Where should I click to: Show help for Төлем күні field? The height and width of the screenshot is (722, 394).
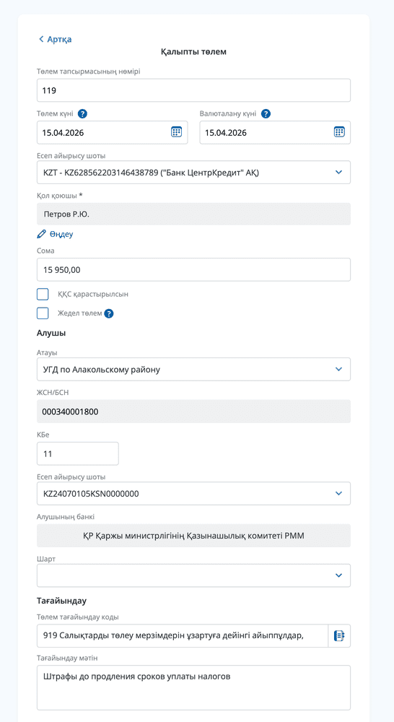pyautogui.click(x=82, y=114)
